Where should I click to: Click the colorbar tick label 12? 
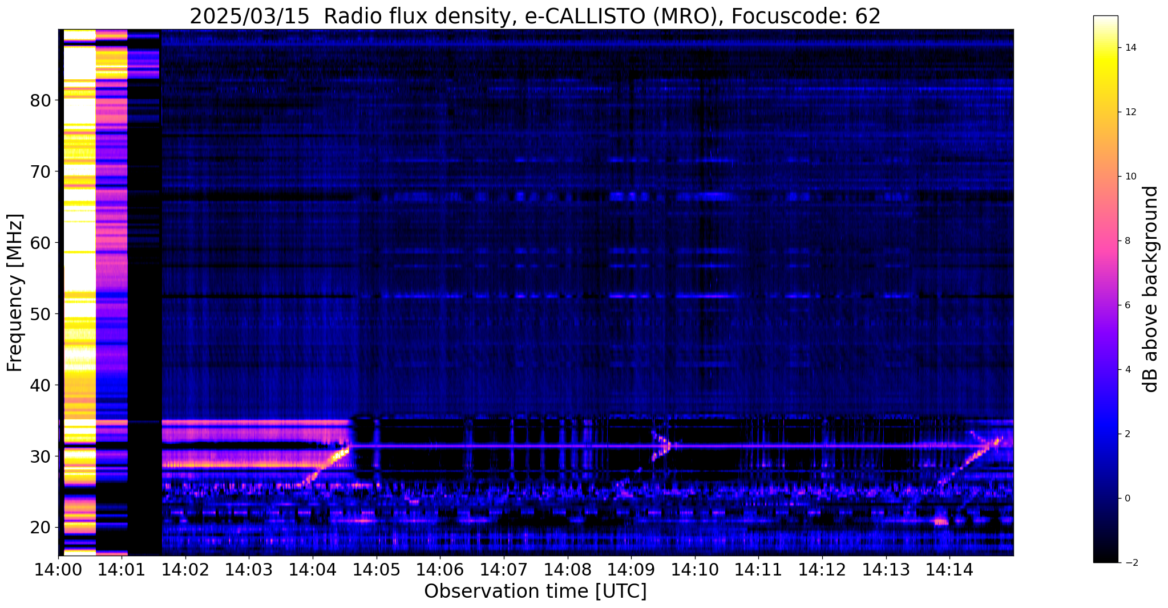[x=1130, y=112]
